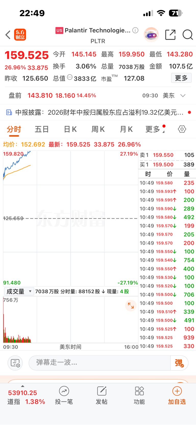Expand the 盘前 pre-market chevron
Screen dimensions: 196x425
click(183, 96)
